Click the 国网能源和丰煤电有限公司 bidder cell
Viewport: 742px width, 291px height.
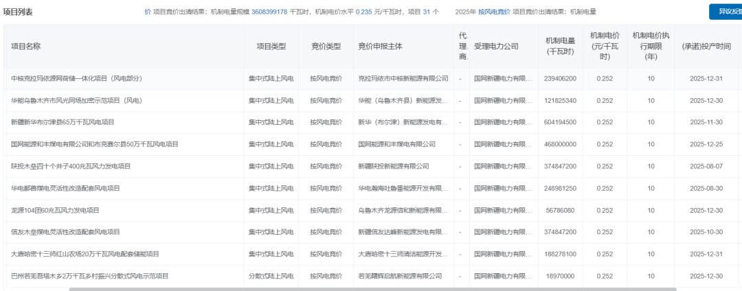(x=396, y=145)
